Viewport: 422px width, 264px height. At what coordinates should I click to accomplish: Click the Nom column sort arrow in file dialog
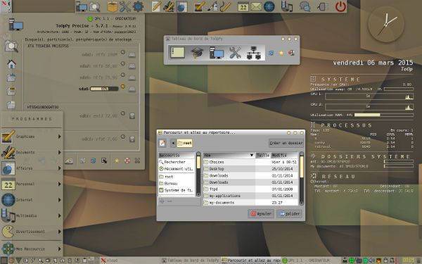pyautogui.click(x=252, y=155)
